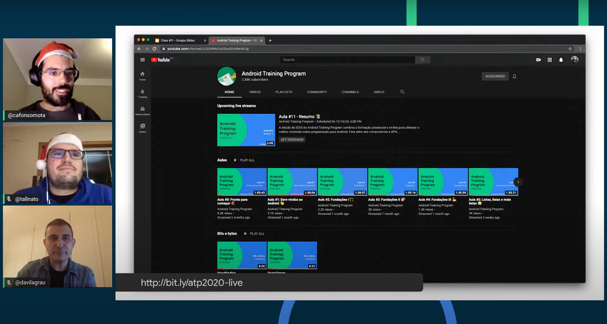Open the COMMUNITY channel tab
Screen dimensions: 607x324
pos(317,92)
